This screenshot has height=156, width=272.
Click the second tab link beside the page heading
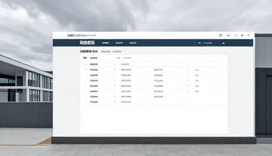pyautogui.click(x=117, y=52)
